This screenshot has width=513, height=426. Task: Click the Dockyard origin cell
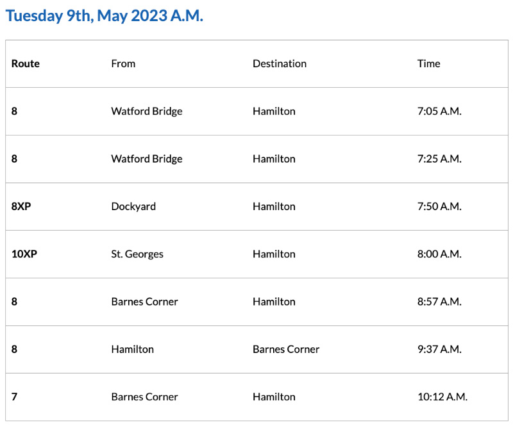point(133,206)
